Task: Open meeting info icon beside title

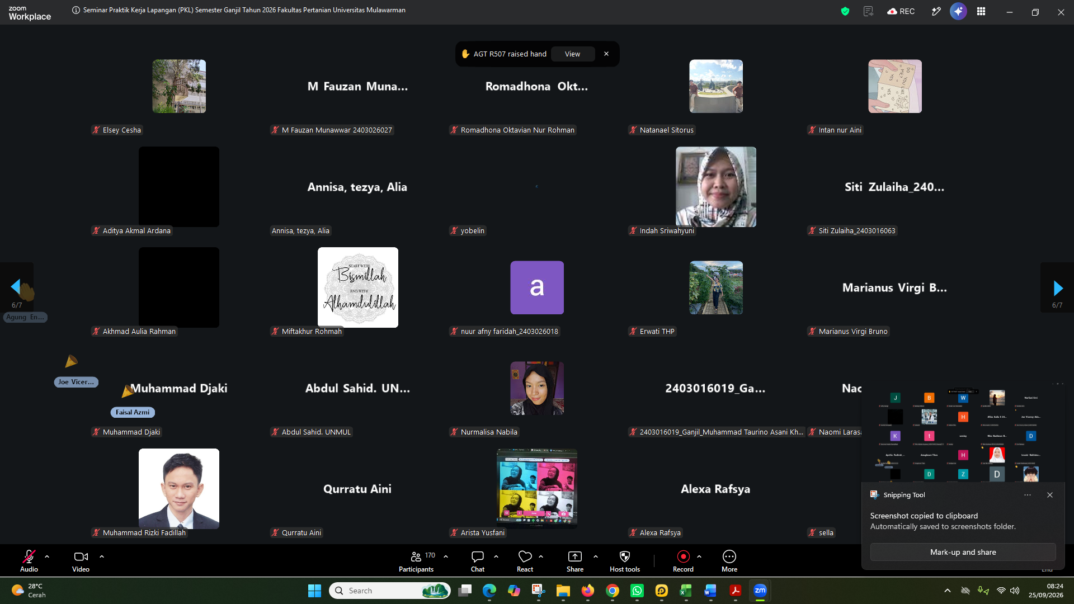Action: pos(76,10)
